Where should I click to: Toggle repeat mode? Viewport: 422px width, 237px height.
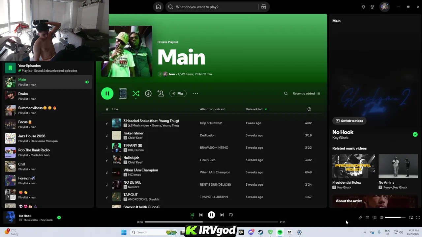231,215
